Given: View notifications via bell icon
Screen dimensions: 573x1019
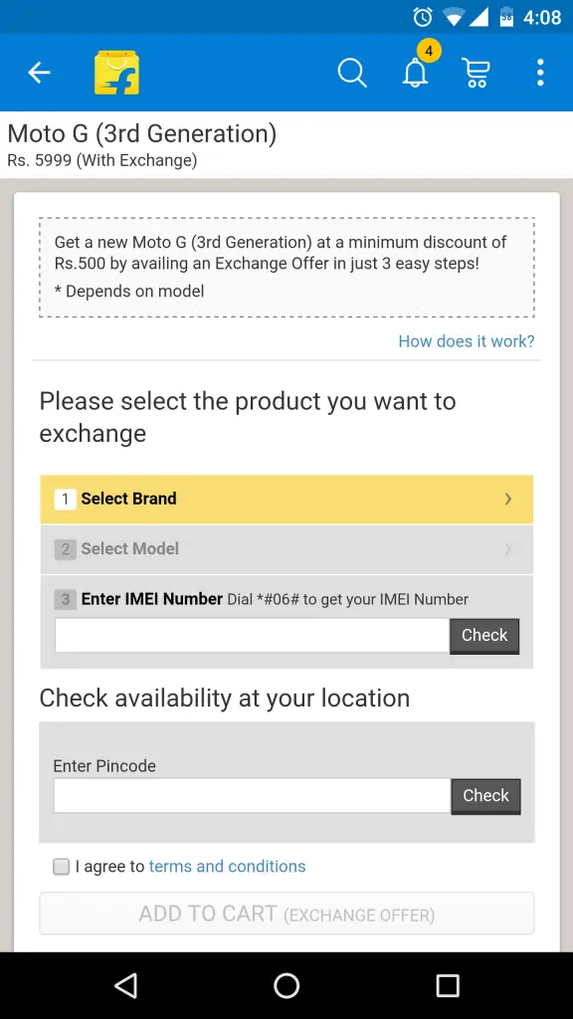Looking at the screenshot, I should pos(416,72).
